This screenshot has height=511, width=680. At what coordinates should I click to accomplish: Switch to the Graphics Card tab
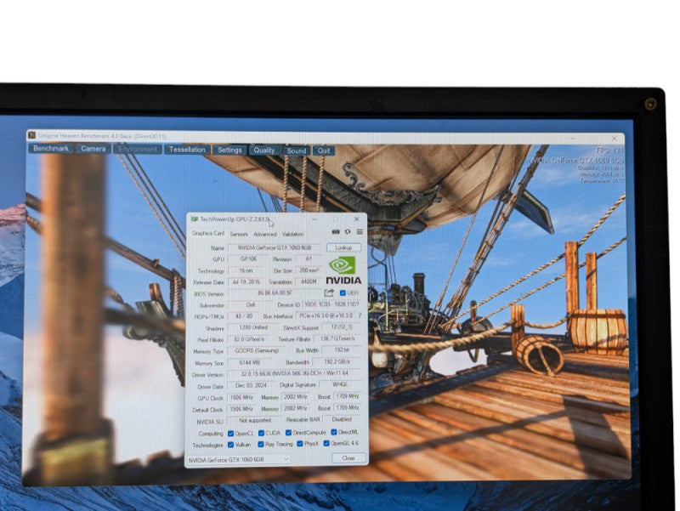coord(208,233)
